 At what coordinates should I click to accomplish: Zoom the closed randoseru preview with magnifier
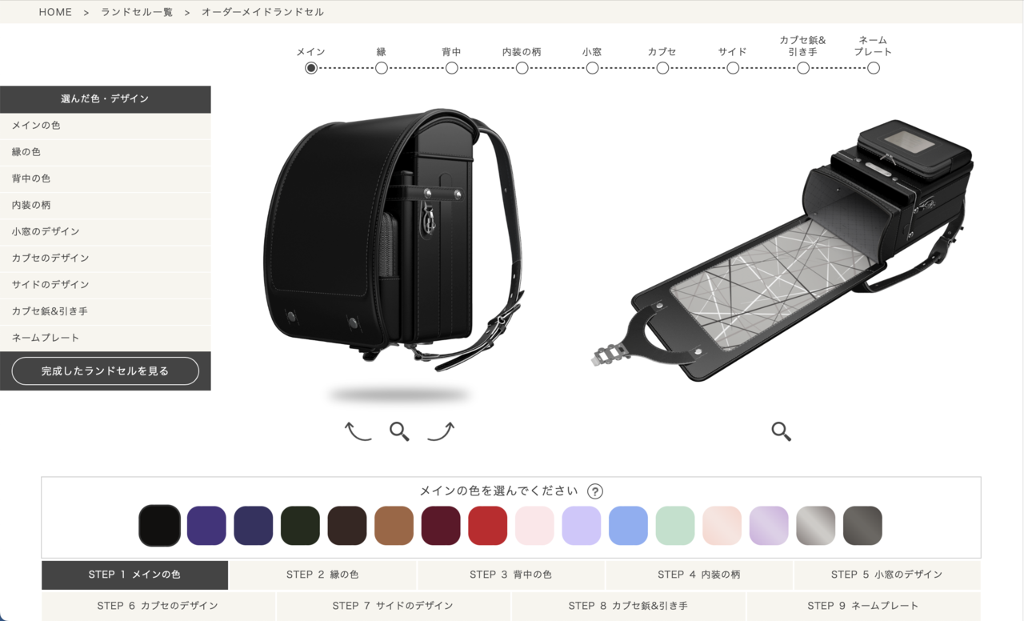coord(399,431)
